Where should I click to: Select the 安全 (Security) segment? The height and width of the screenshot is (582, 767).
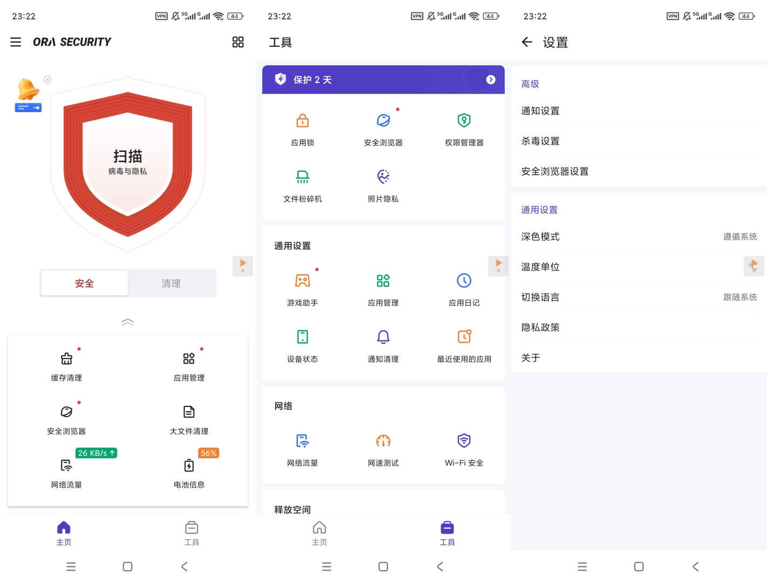point(85,283)
